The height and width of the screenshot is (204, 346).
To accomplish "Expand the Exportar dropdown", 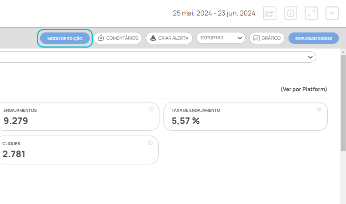I will 221,38.
